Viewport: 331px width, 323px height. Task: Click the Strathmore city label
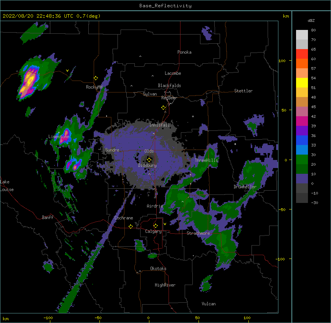click(x=198, y=233)
